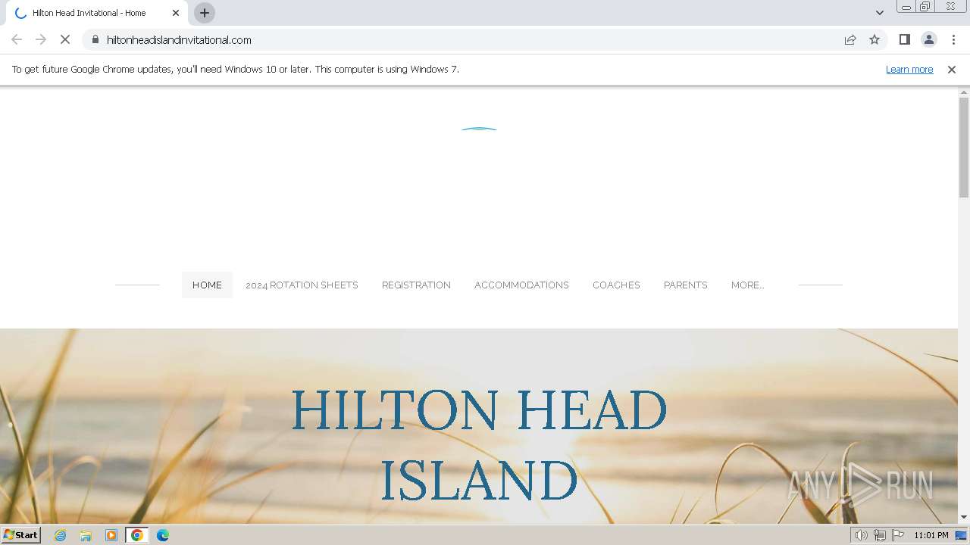The image size is (970, 545).
Task: Stop loading the page
Action: pos(65,39)
